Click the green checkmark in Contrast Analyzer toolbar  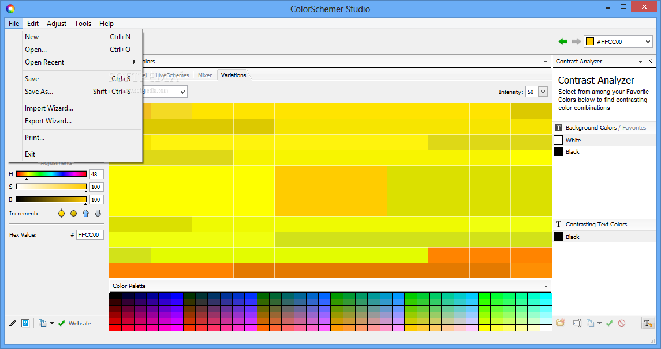609,323
